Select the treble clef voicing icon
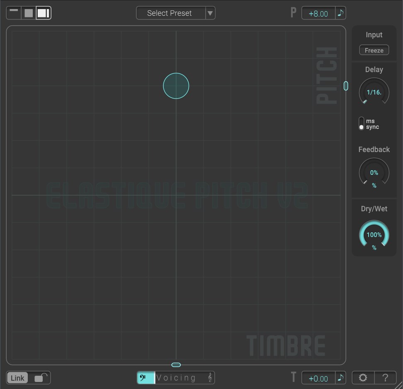This screenshot has width=403, height=389. click(x=210, y=378)
